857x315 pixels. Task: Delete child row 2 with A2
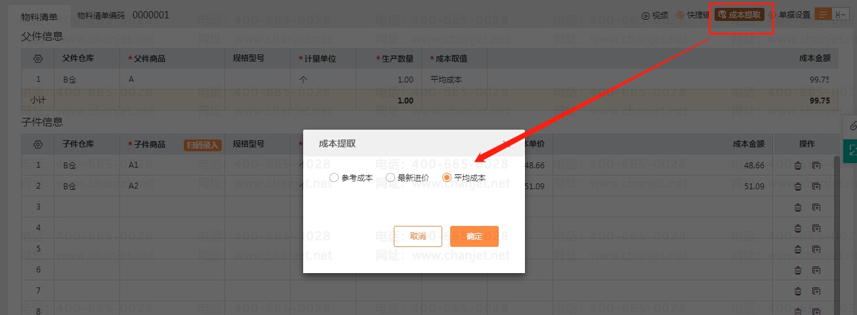[798, 187]
